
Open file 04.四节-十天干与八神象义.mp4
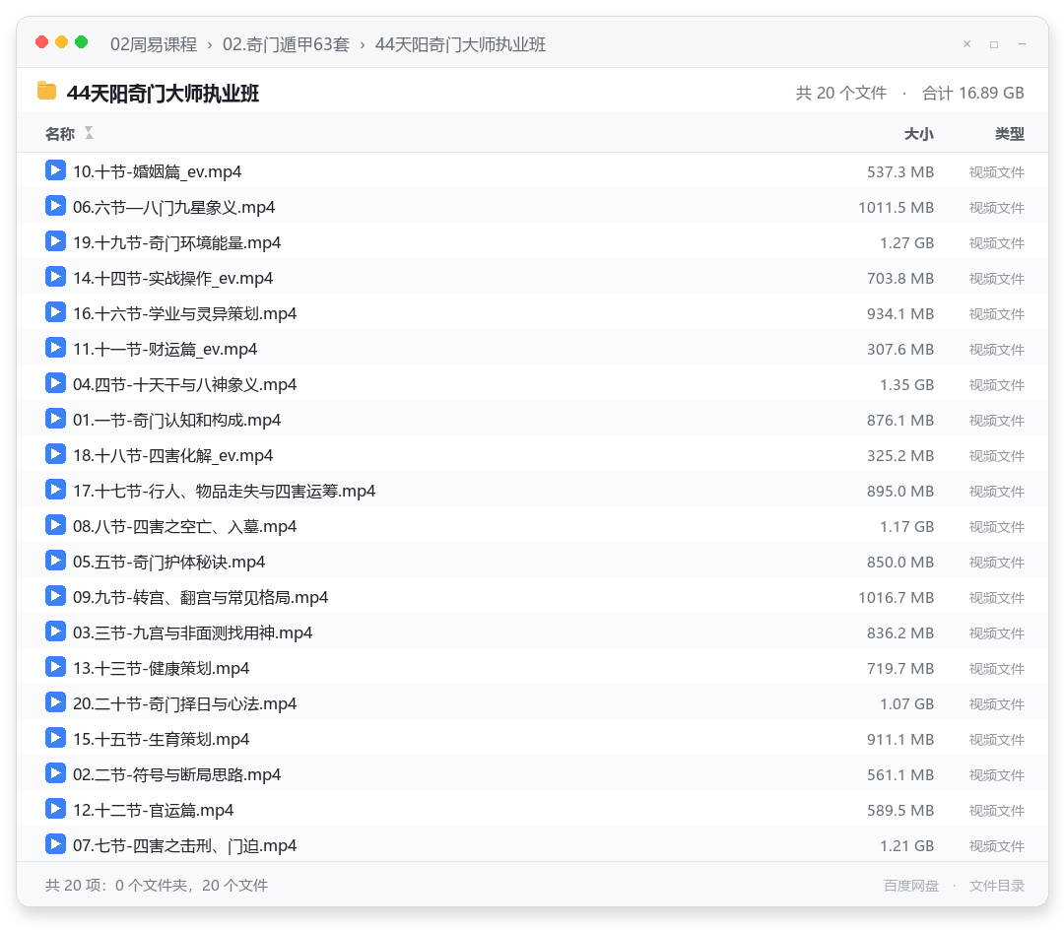pos(184,384)
